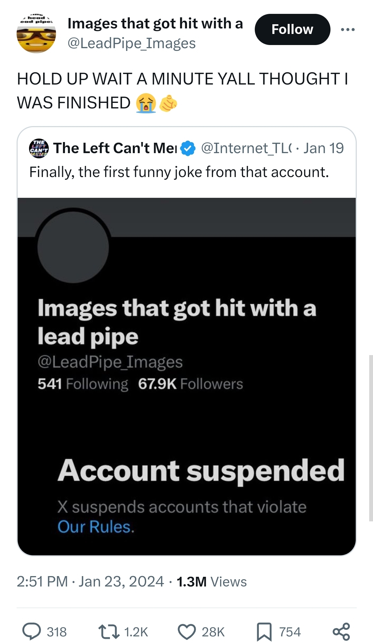Click the blue verified badge
Screen dimensions: 373x644
click(188, 149)
